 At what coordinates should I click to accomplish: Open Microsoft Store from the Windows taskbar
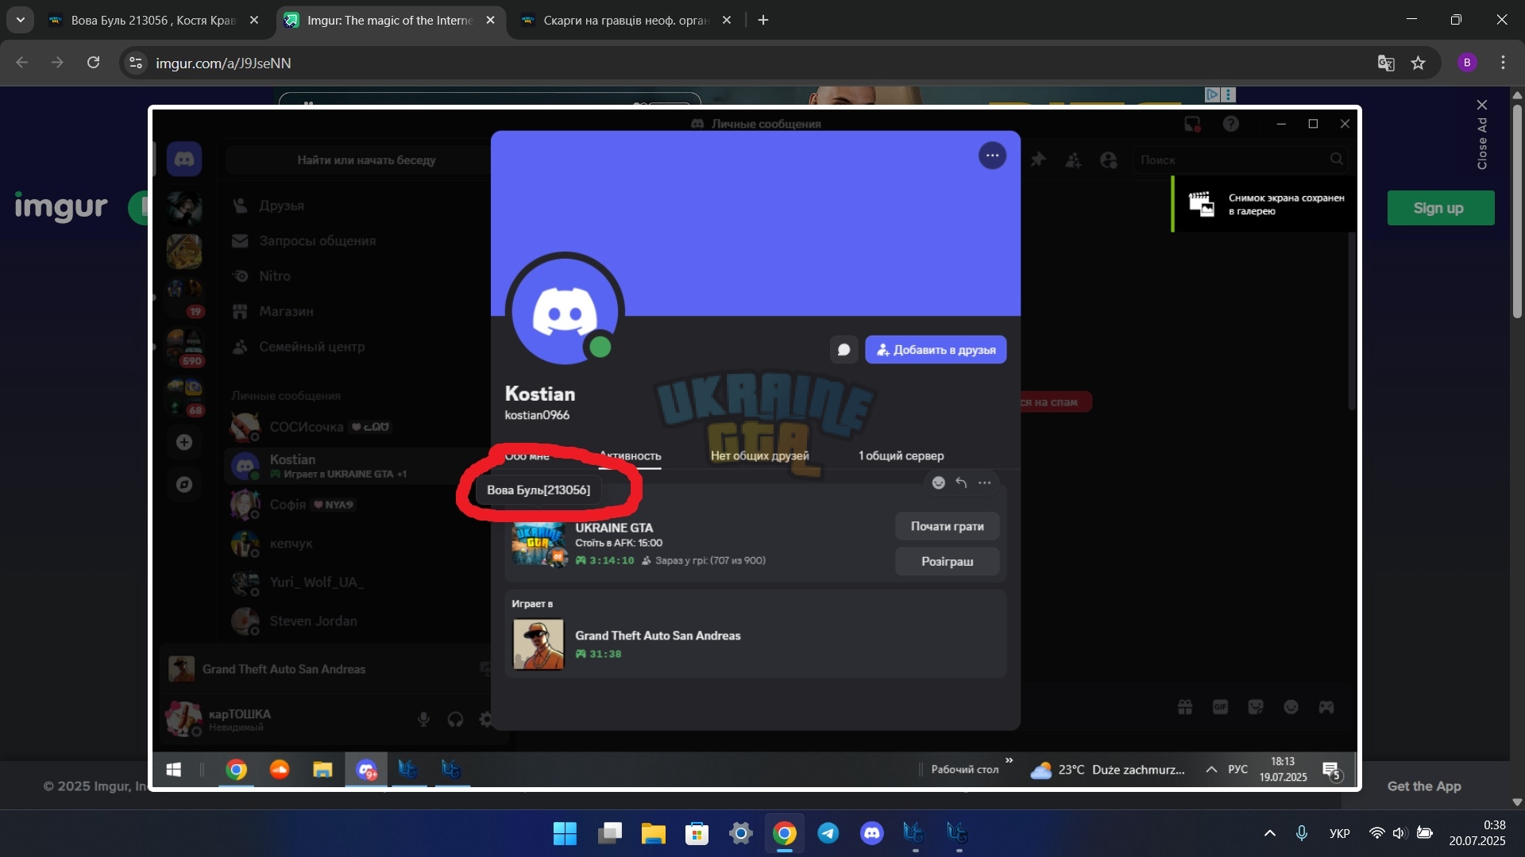click(x=697, y=833)
